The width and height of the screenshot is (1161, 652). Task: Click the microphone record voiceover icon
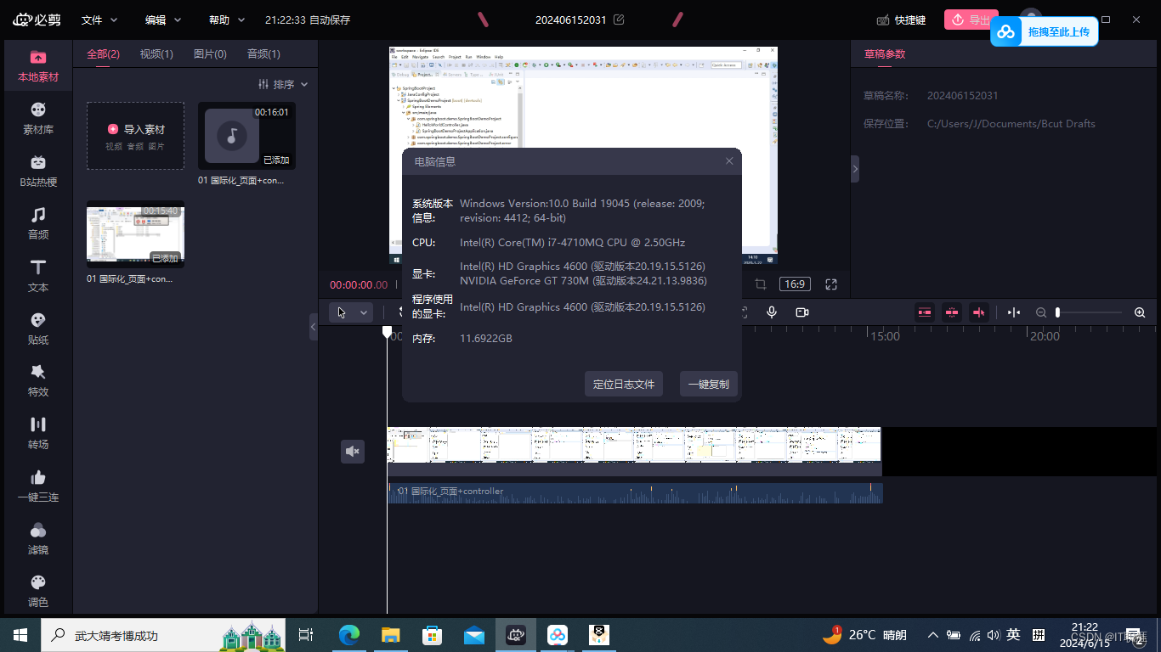[x=772, y=312]
